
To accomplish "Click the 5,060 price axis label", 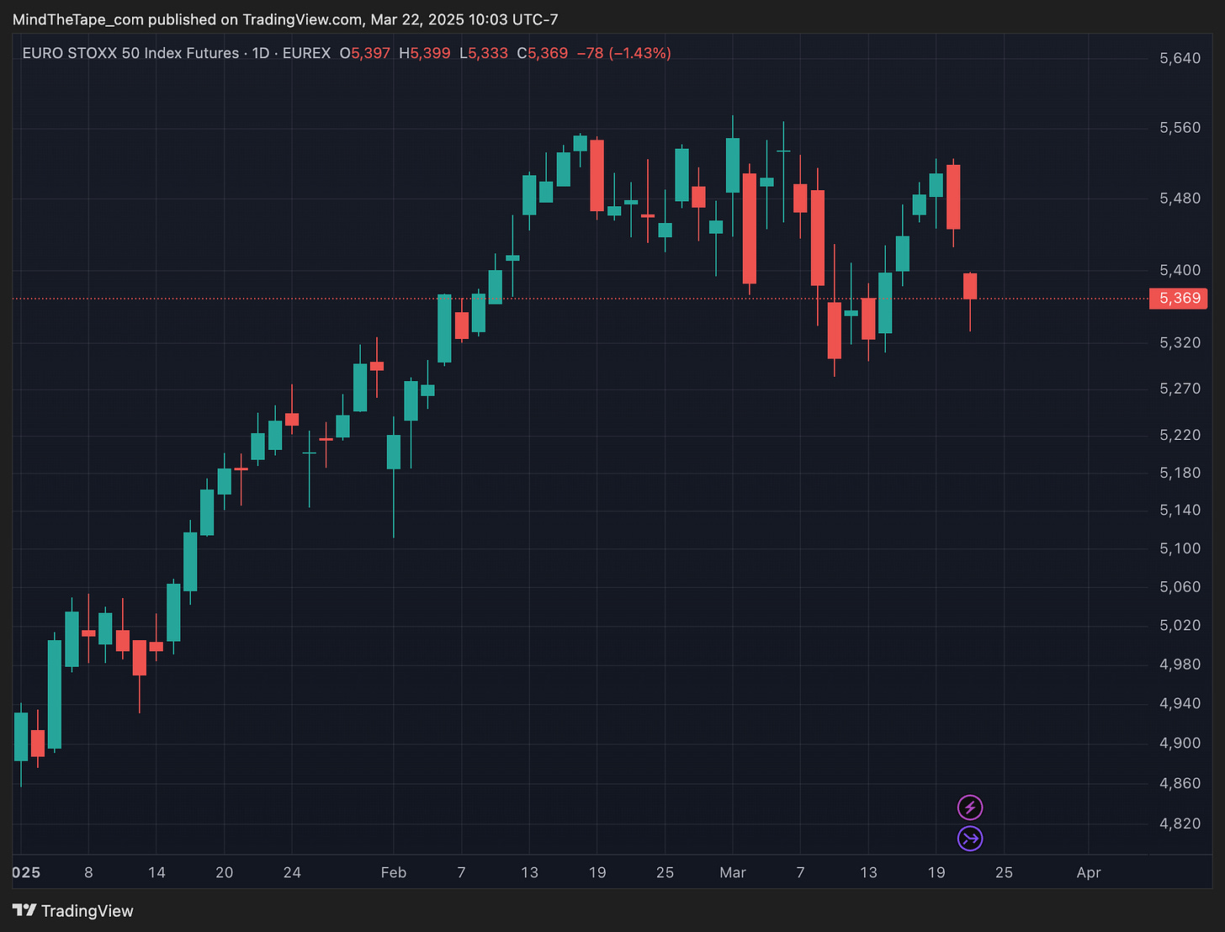I will pos(1180,587).
